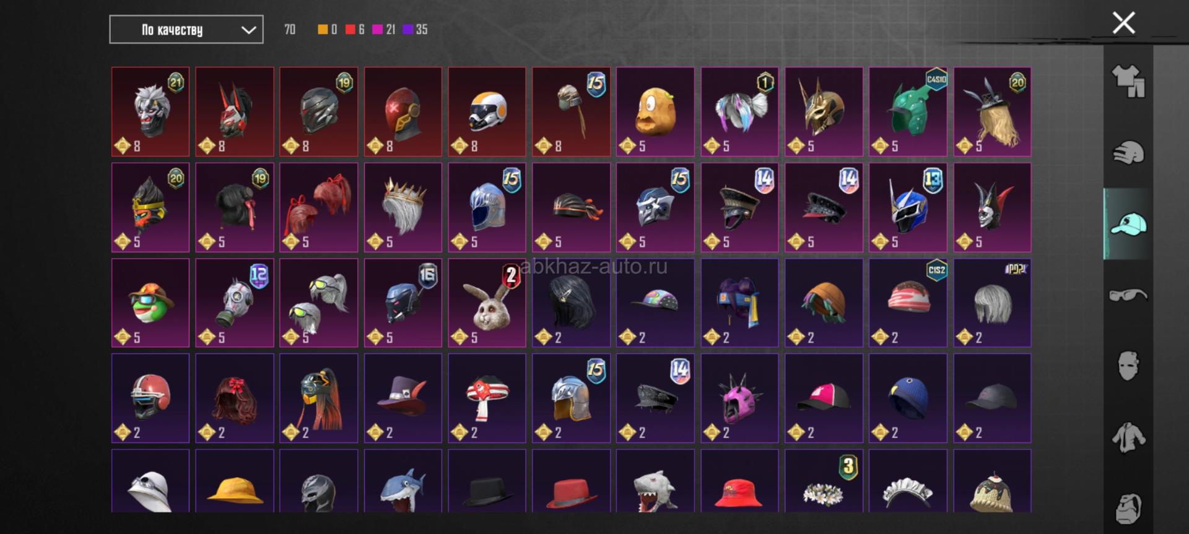This screenshot has height=534, width=1189.
Task: Select the cap headwear category tab
Action: (1128, 223)
